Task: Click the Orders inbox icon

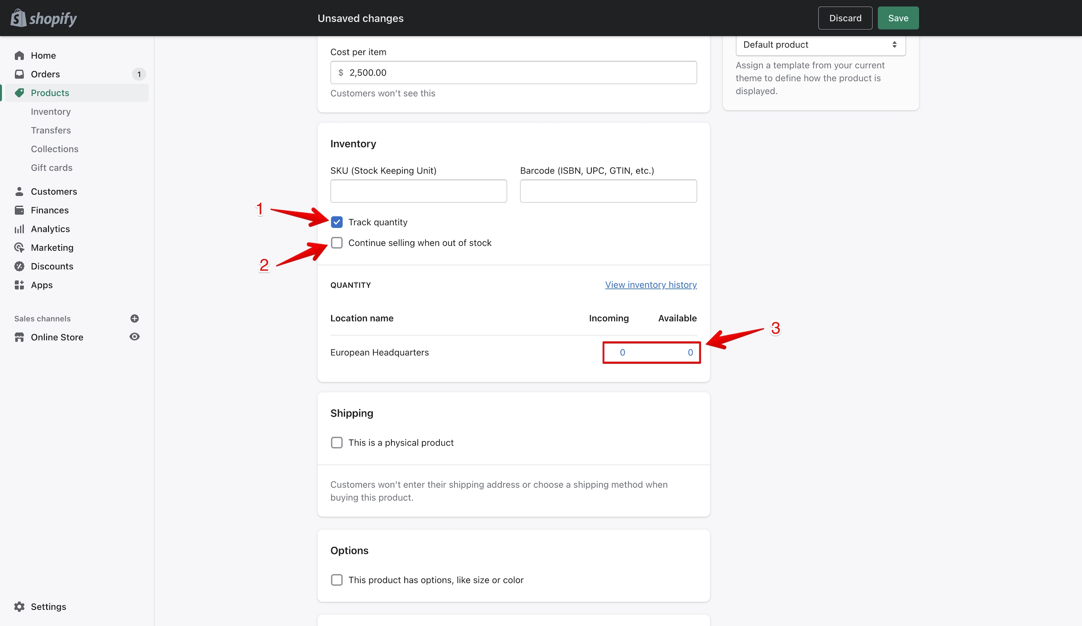Action: coord(19,74)
